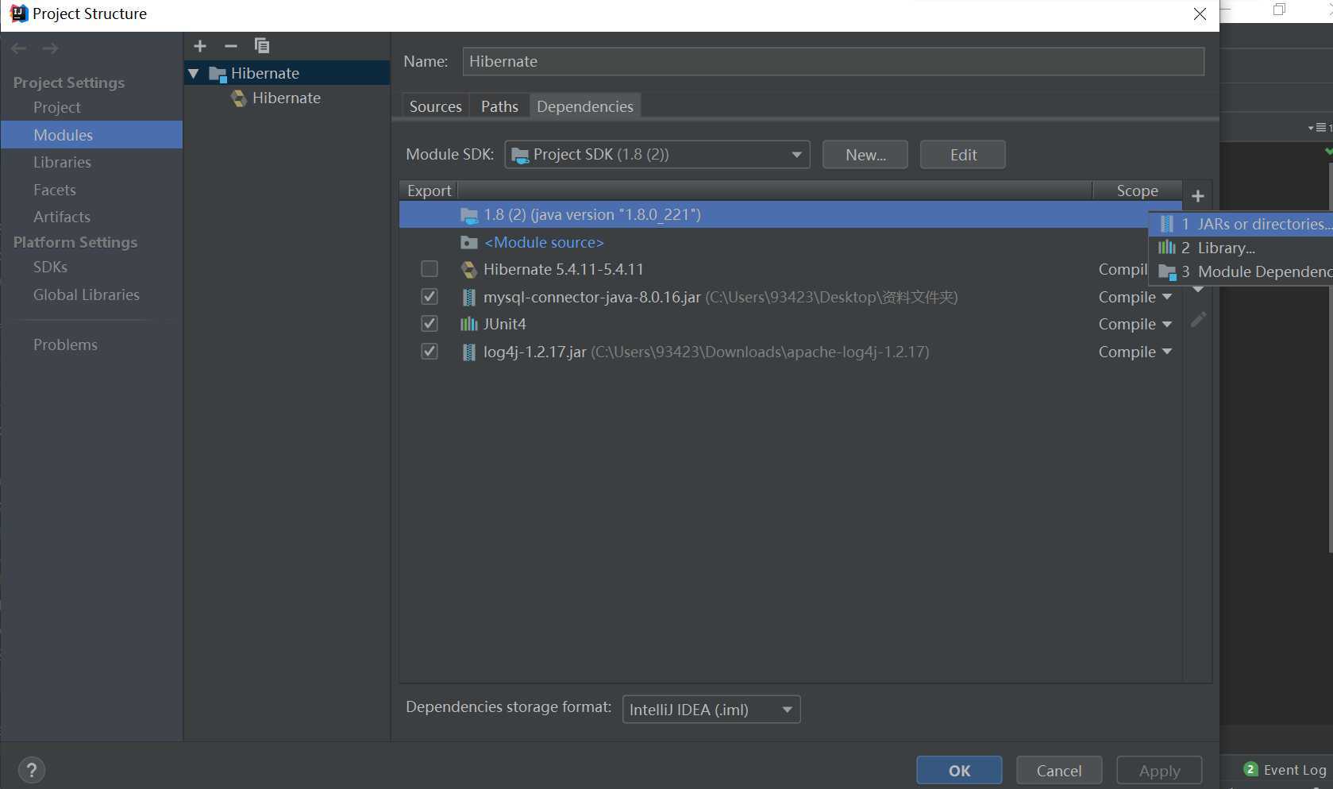Choose Module Dependency menu entry
The height and width of the screenshot is (789, 1333).
1242,271
